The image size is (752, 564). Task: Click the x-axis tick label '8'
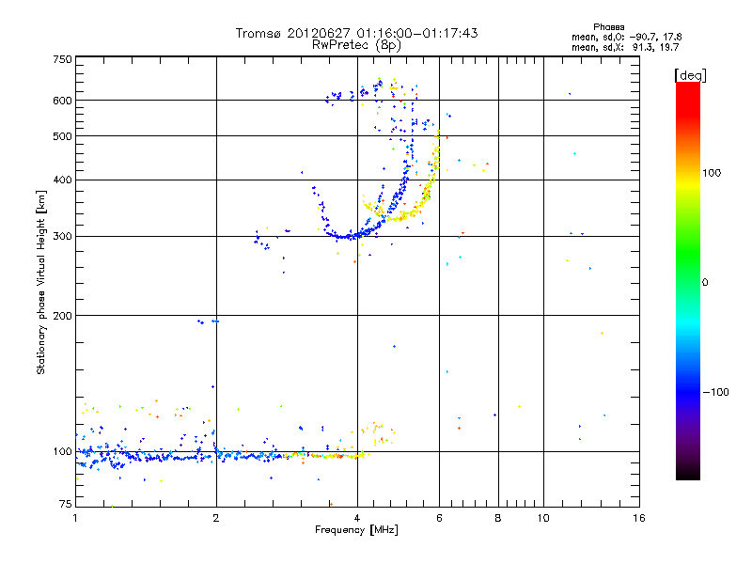tap(498, 518)
